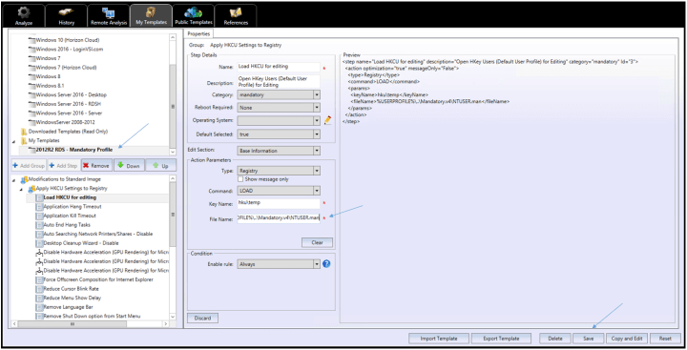
Task: Select Auto End Hang Tasks step
Action: coord(67,225)
